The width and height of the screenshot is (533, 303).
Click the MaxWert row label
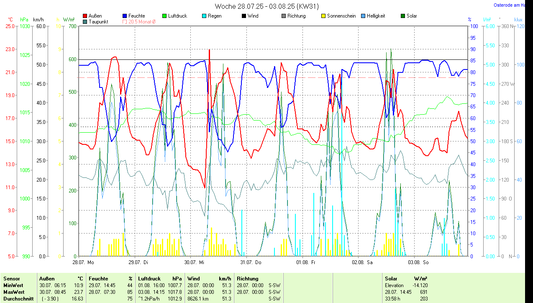pyautogui.click(x=14, y=292)
